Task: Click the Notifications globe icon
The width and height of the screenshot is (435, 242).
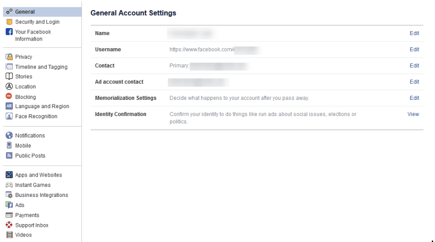Action: (9, 135)
